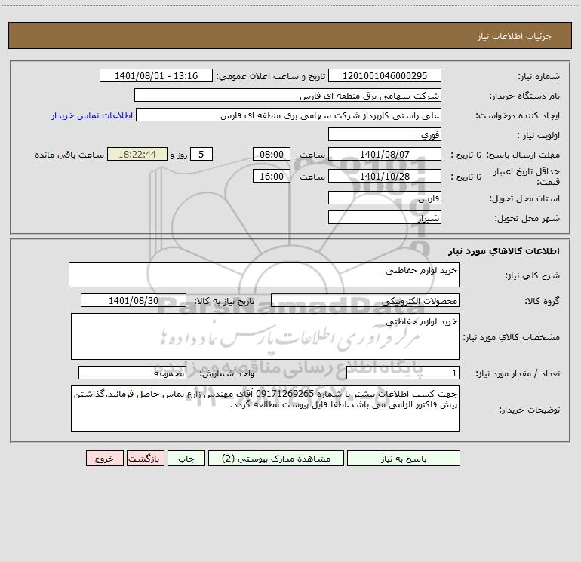Click the remaining time countdown 18:22:44
Viewport: 581px width, 562px height.
tap(137, 154)
